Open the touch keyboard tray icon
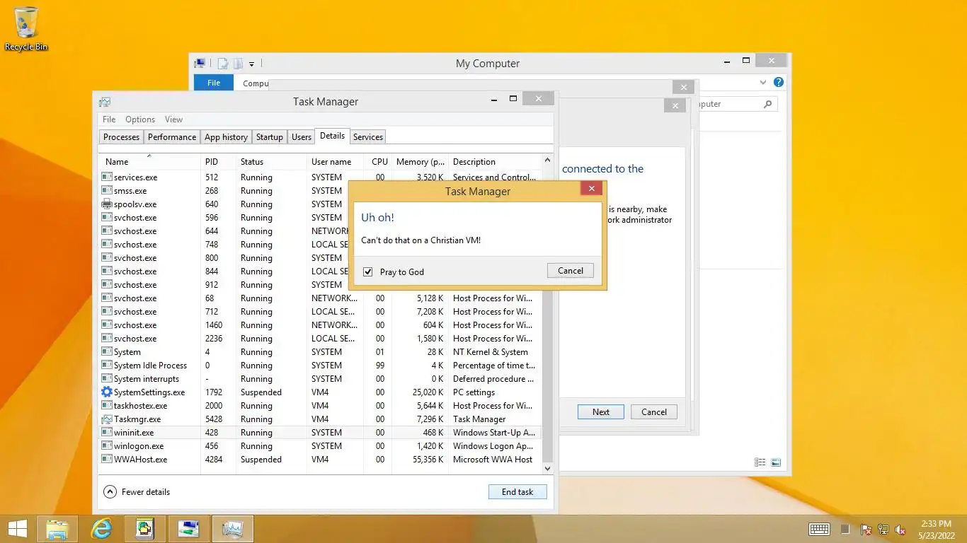This screenshot has width=967, height=543. tap(819, 529)
